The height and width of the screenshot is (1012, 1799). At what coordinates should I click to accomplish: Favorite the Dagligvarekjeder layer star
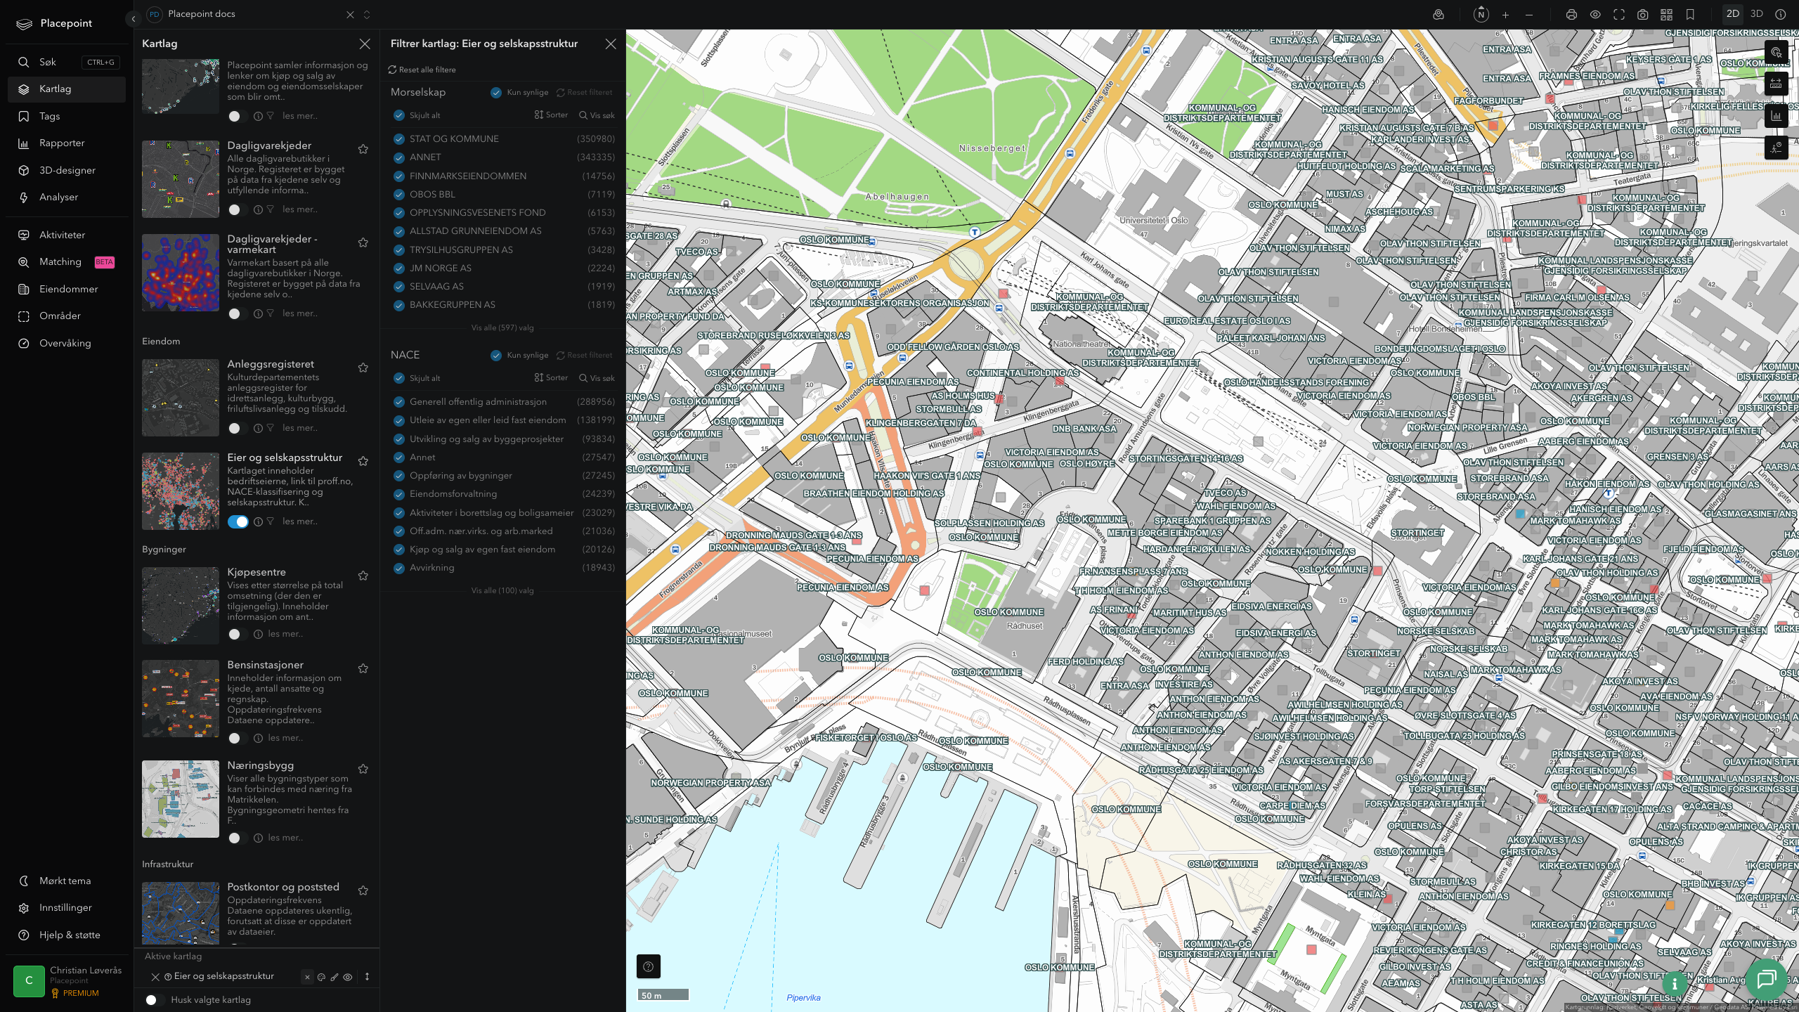[363, 149]
